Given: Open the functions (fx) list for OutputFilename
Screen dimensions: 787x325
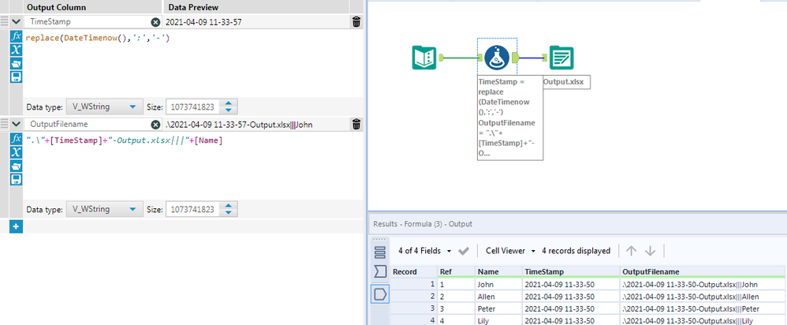Looking at the screenshot, I should click(16, 139).
